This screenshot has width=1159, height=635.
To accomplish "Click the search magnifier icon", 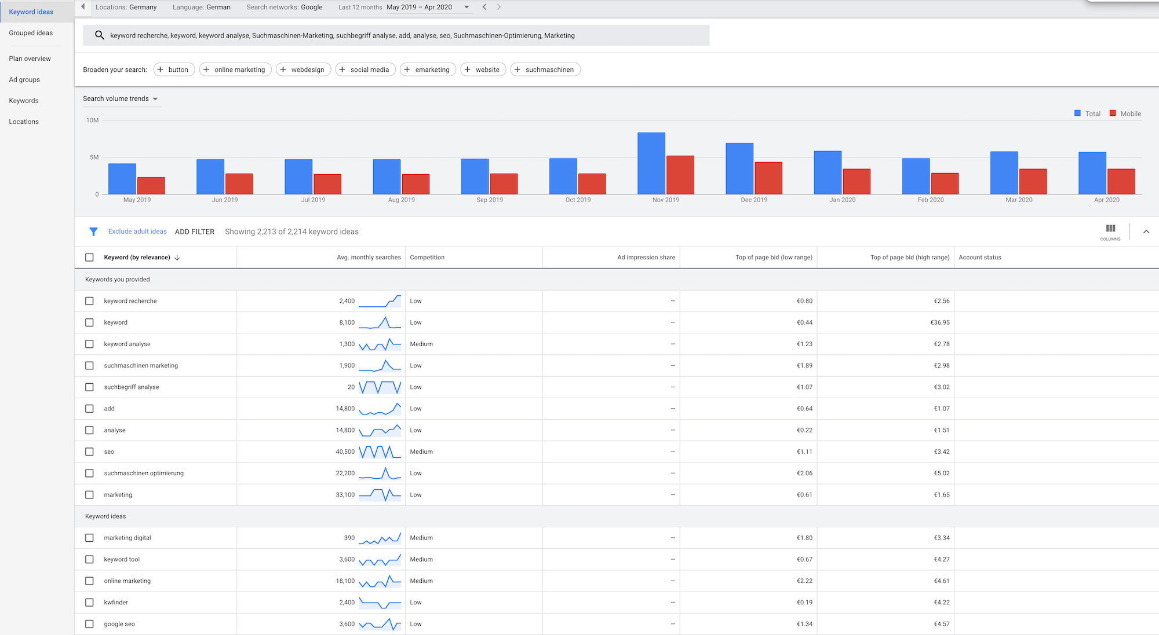I will [x=99, y=35].
